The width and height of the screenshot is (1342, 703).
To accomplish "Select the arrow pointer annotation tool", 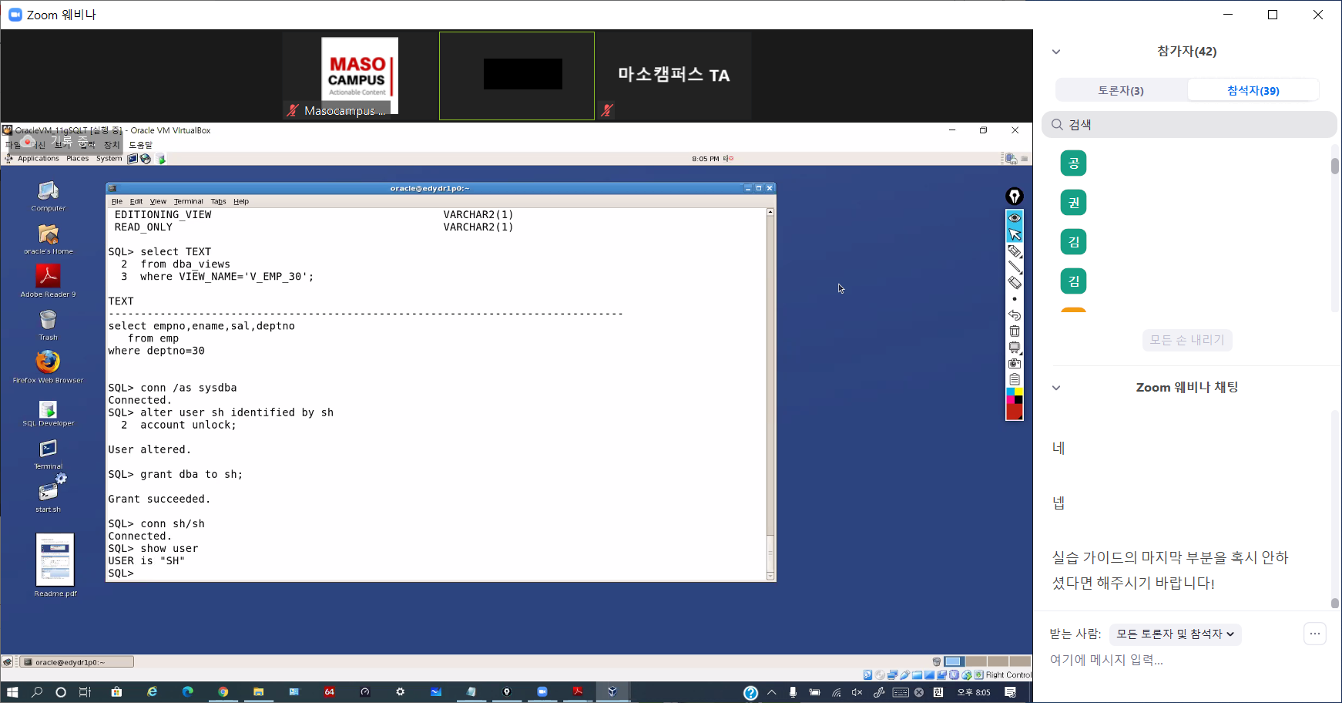I will [x=1015, y=234].
